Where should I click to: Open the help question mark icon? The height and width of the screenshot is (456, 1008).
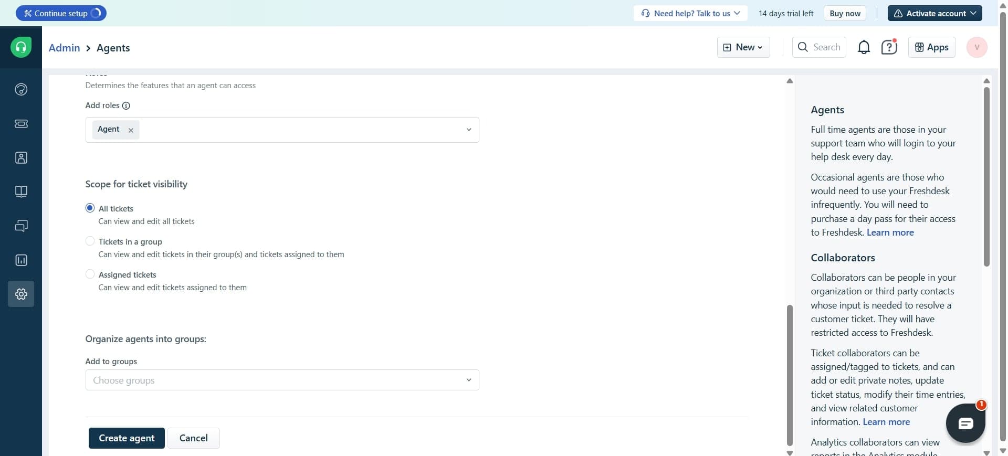[x=889, y=47]
